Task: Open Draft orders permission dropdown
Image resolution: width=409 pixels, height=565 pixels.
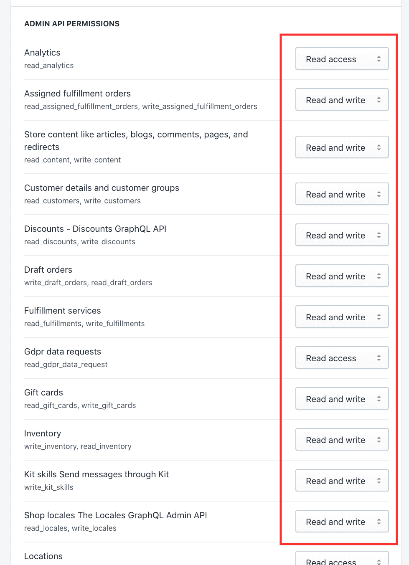Action: click(342, 276)
